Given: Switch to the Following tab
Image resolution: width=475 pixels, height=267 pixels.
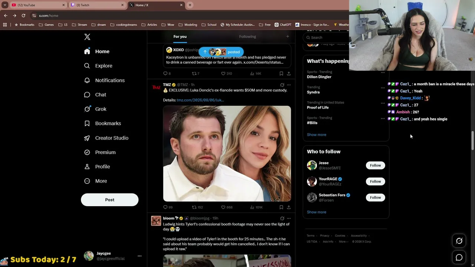Looking at the screenshot, I should tap(248, 36).
